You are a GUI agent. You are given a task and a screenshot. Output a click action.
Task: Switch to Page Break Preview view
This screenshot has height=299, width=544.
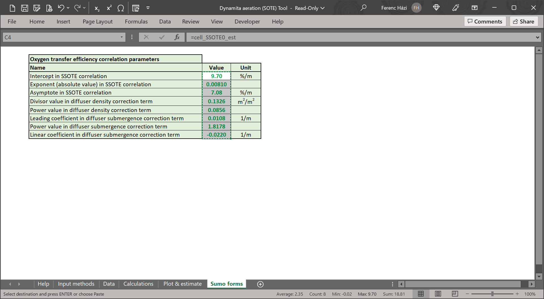click(x=455, y=294)
